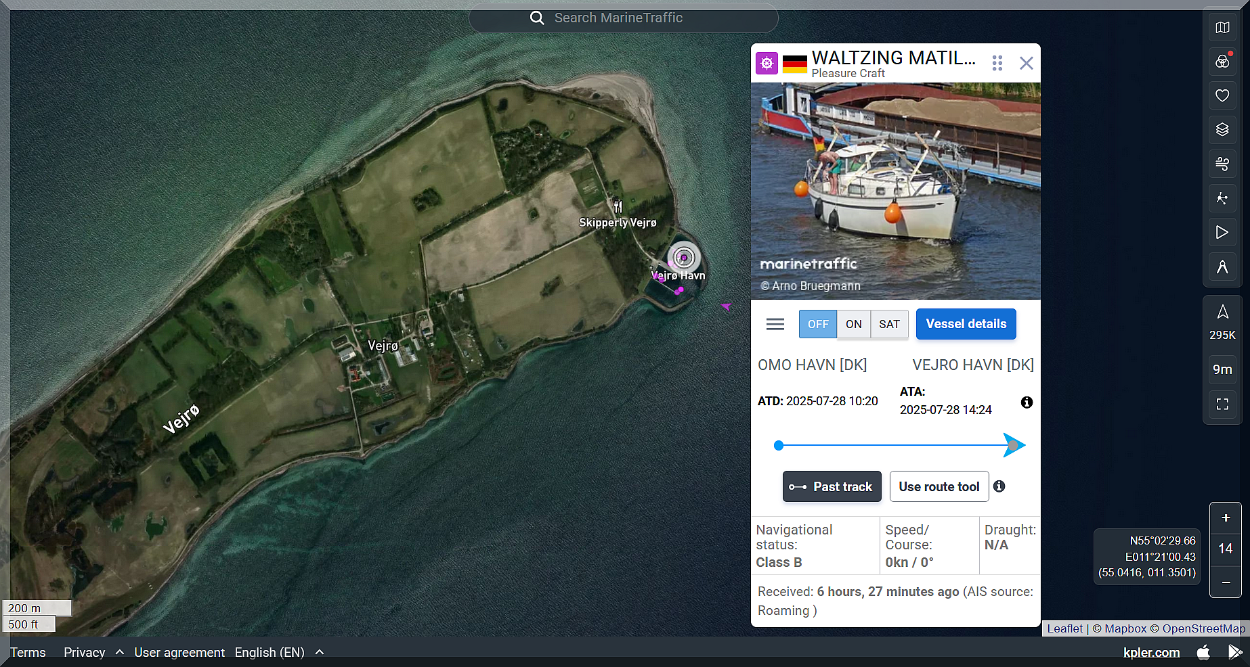
Task: Expand the English (EN) language selector
Action: click(x=279, y=652)
